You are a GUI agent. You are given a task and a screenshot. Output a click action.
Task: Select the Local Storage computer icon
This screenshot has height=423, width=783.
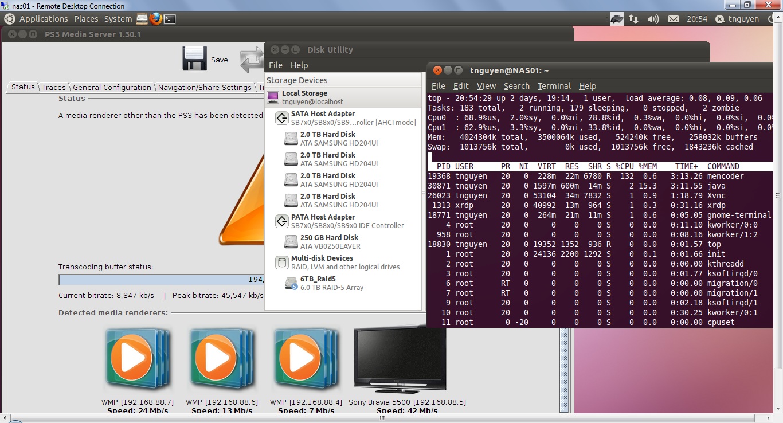tap(273, 97)
